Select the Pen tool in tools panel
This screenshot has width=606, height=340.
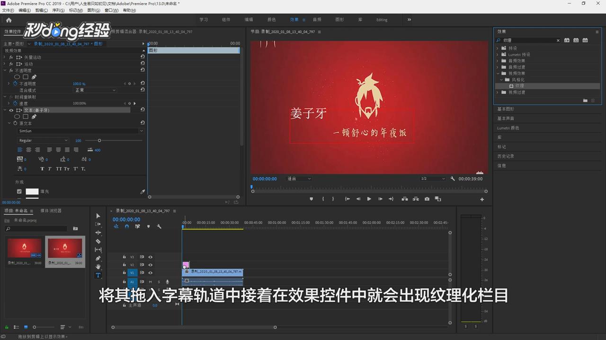[98, 258]
